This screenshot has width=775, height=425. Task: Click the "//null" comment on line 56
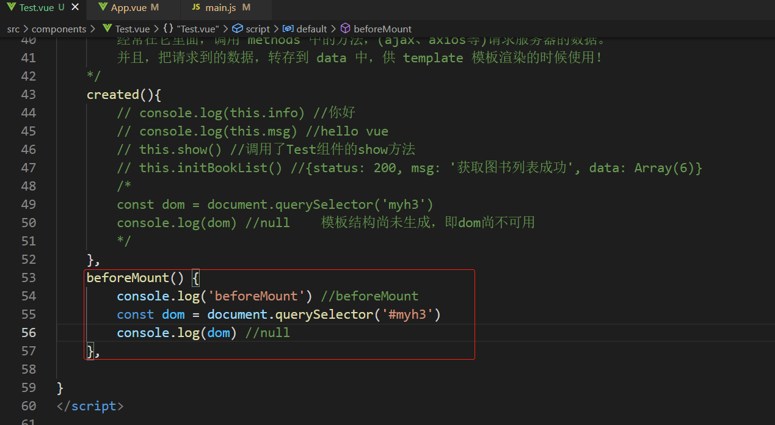point(267,333)
